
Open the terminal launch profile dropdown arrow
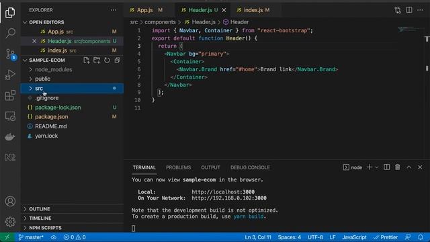click(377, 167)
